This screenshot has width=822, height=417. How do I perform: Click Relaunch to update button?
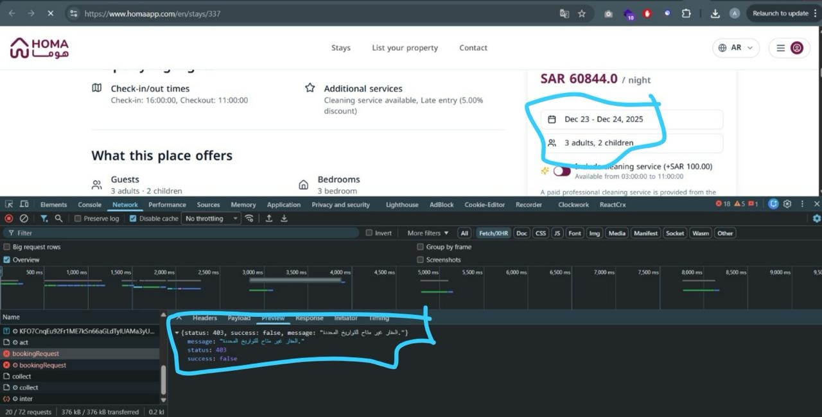tap(780, 13)
